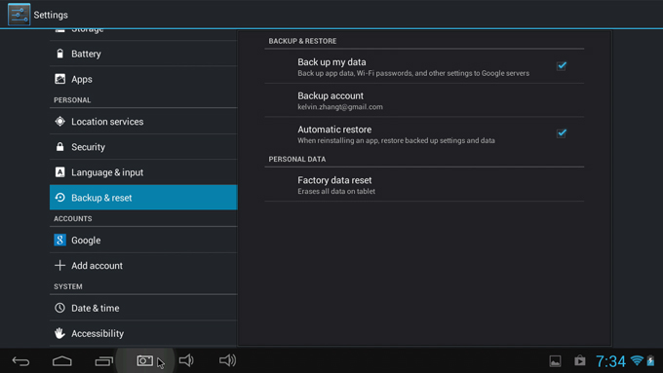Image resolution: width=663 pixels, height=373 pixels.
Task: Open Date & time settings
Action: 143,308
